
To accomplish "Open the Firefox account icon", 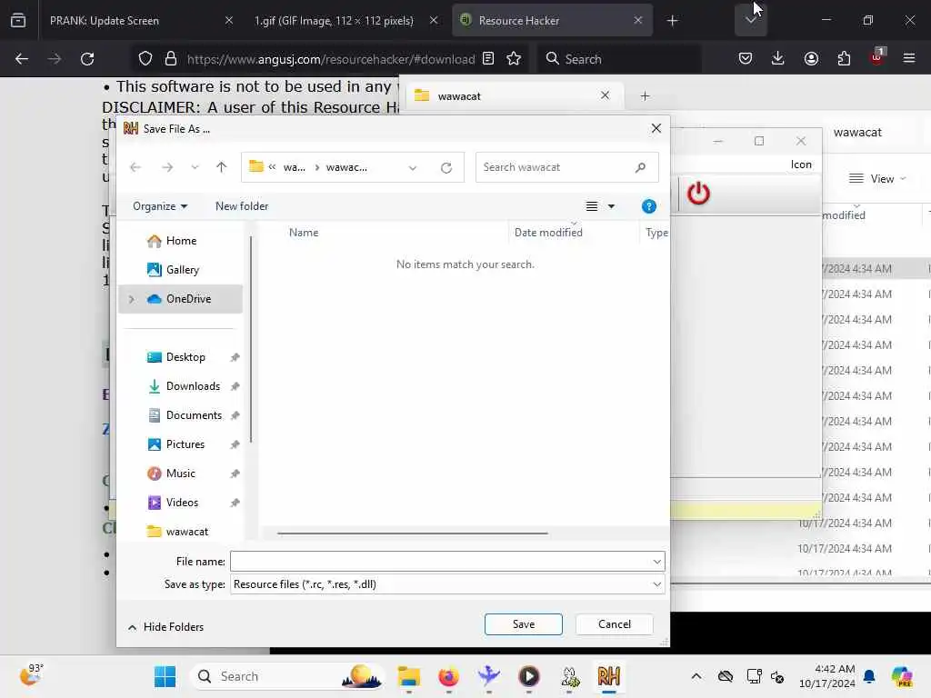I will (811, 59).
